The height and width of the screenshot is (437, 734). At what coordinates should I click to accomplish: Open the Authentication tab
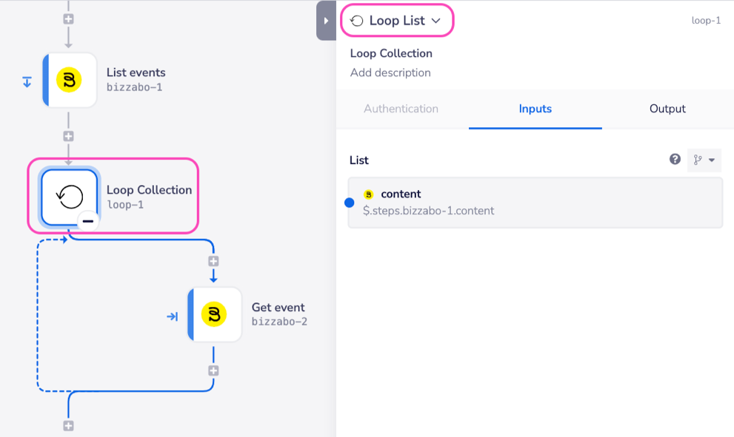click(401, 109)
